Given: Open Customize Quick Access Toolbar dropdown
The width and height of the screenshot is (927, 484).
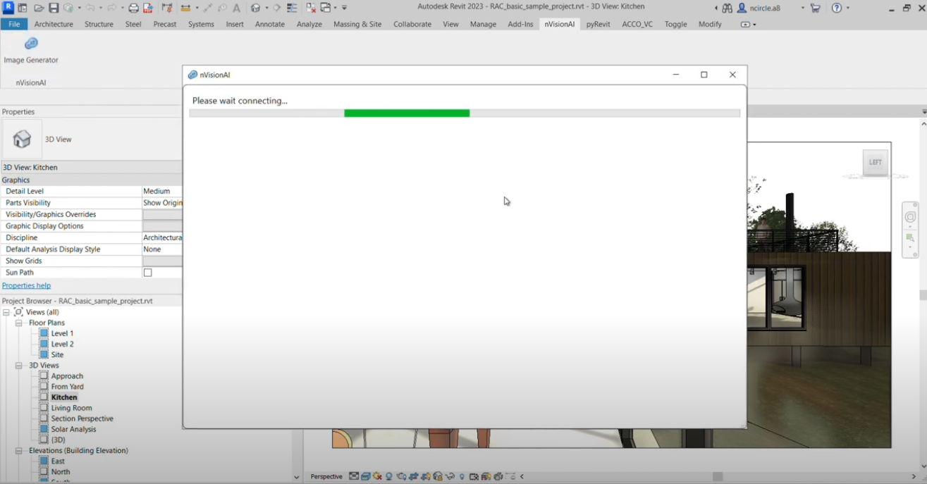Looking at the screenshot, I should tap(345, 8).
